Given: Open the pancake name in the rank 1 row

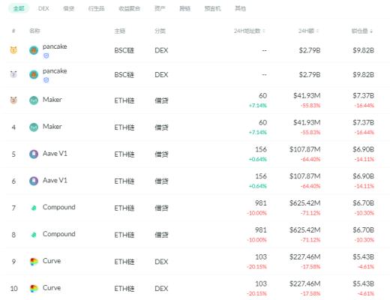Looking at the screenshot, I should (x=55, y=46).
